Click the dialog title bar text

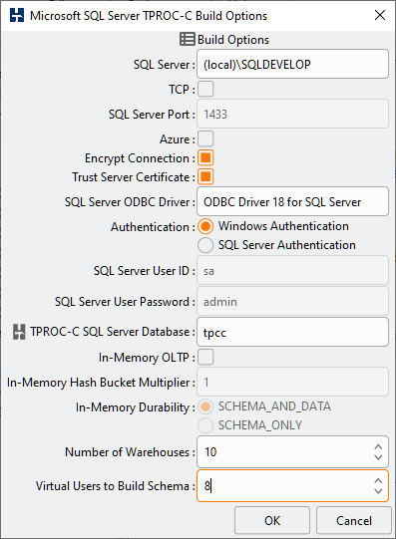pos(149,16)
